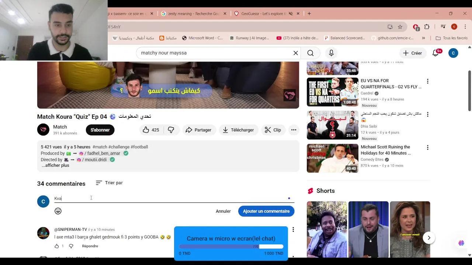Open the YouTube account avatar
Screen dimensions: 472x265
pyautogui.click(x=453, y=53)
